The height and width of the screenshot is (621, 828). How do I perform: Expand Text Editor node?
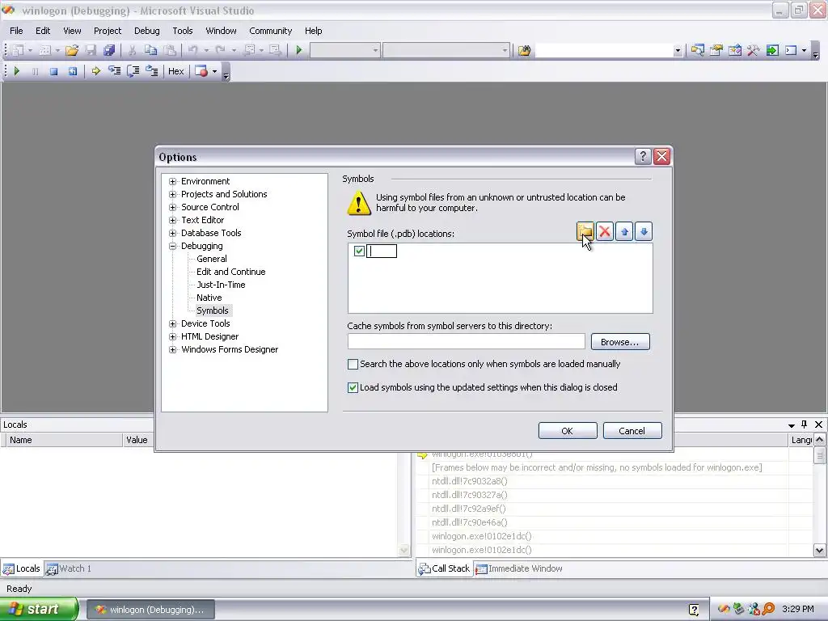pos(173,220)
